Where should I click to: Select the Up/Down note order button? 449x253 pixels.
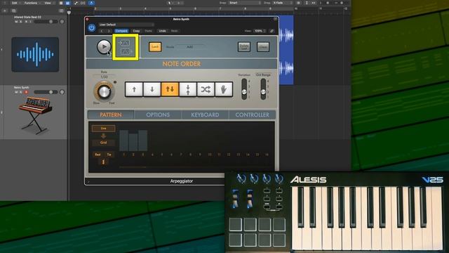tap(170, 89)
